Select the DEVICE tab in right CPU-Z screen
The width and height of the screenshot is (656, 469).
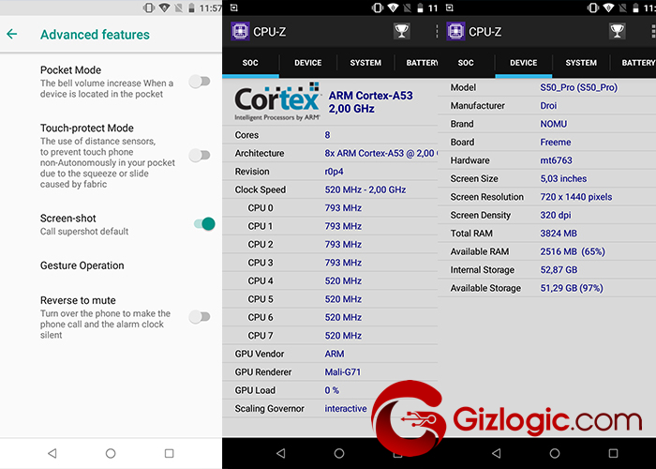[523, 63]
